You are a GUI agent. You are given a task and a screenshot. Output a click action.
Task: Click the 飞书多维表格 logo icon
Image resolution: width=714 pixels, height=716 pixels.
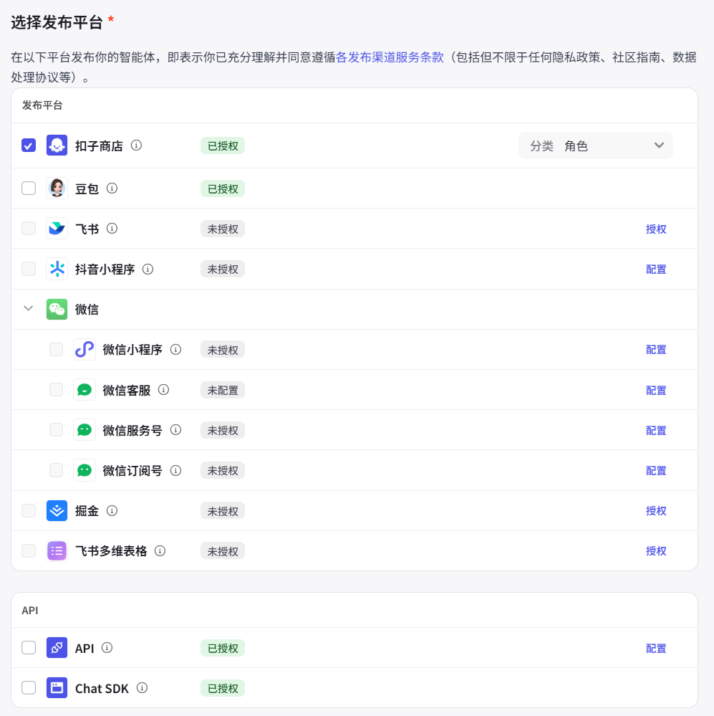[x=57, y=550]
